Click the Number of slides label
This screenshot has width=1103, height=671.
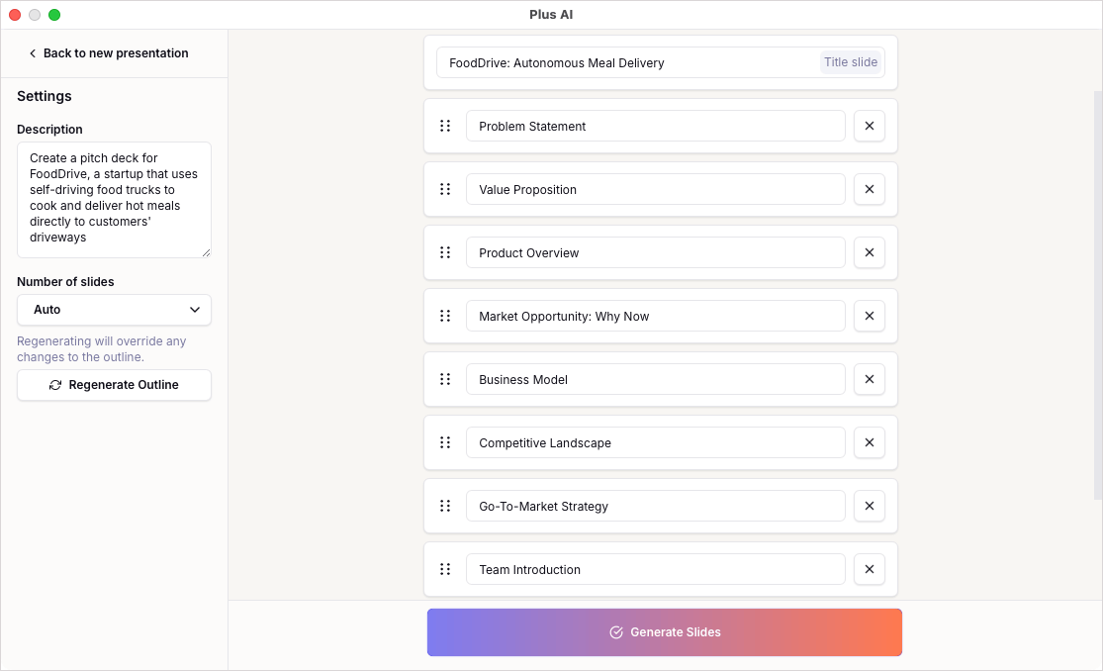65,282
